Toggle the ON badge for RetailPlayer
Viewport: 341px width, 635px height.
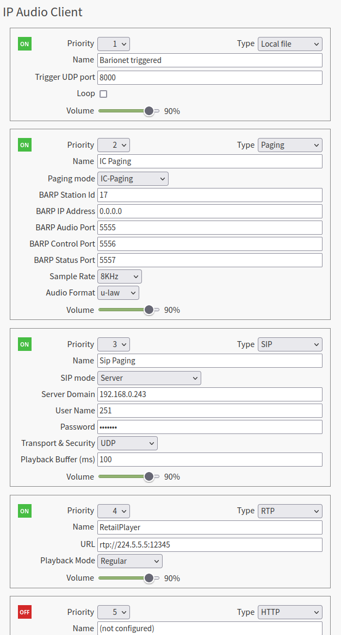click(24, 511)
